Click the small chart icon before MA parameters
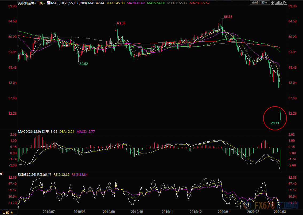This screenshot has height=215, width=303. click(48, 3)
